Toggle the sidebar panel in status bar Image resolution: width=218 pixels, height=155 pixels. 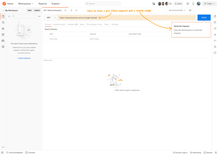click(x=2, y=153)
